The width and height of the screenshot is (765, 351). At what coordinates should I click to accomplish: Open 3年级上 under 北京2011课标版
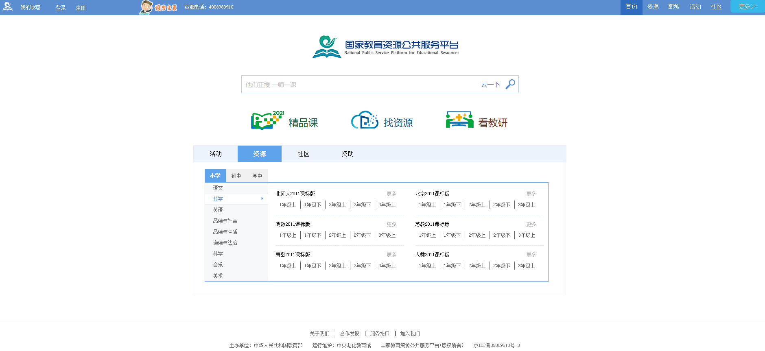(527, 205)
